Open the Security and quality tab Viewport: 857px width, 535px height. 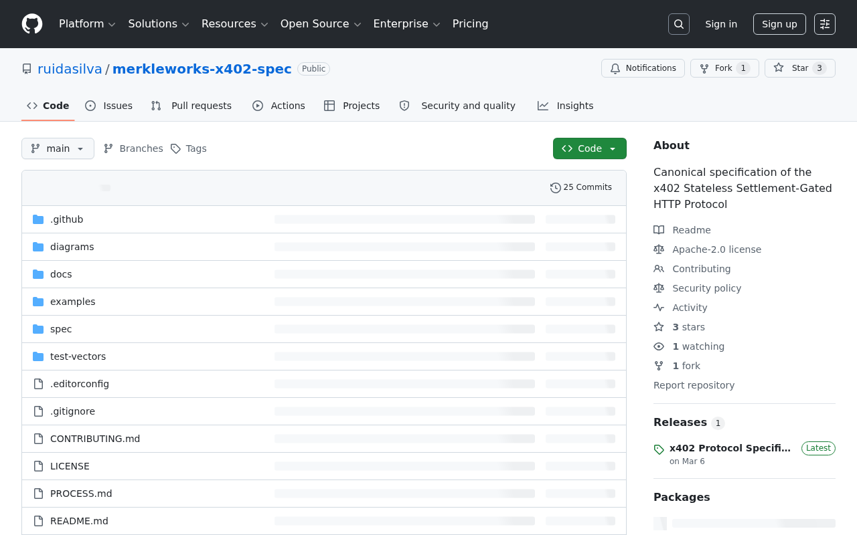click(457, 106)
